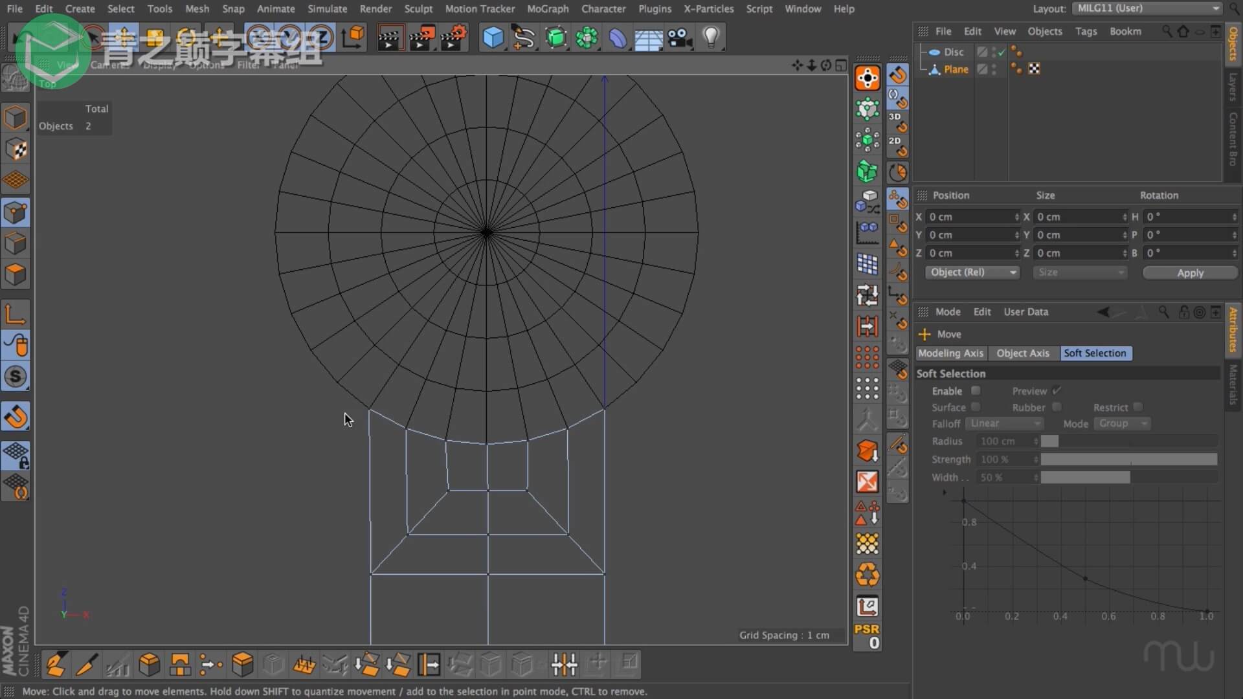Toggle the Restrict checkbox
1243x699 pixels.
(1137, 407)
